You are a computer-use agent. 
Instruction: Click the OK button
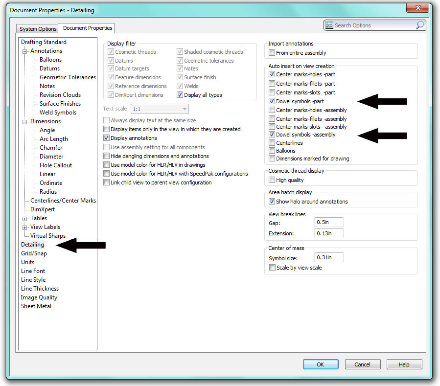(x=321, y=364)
